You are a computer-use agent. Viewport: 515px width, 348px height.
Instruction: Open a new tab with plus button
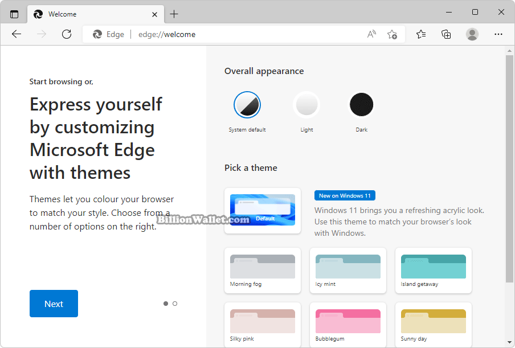click(x=174, y=14)
